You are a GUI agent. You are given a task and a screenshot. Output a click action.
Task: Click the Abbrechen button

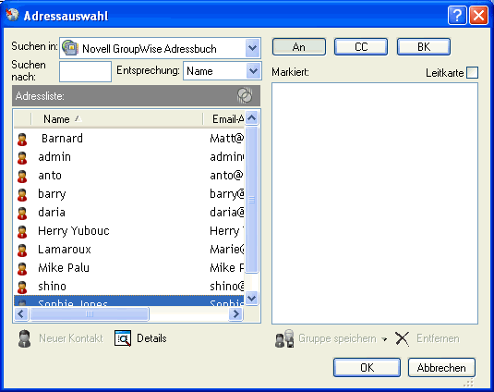441,367
